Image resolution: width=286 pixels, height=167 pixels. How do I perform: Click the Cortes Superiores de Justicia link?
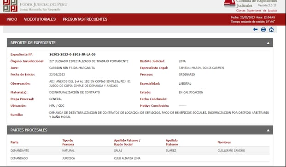(257, 11)
